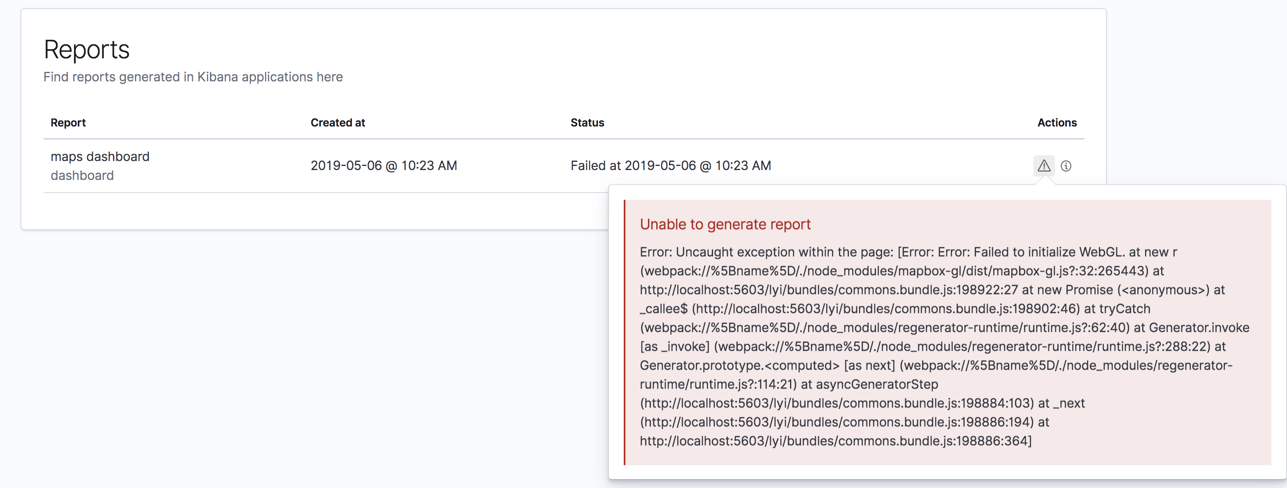Sort the table by the Created at column
The height and width of the screenshot is (488, 1287).
[x=337, y=122]
